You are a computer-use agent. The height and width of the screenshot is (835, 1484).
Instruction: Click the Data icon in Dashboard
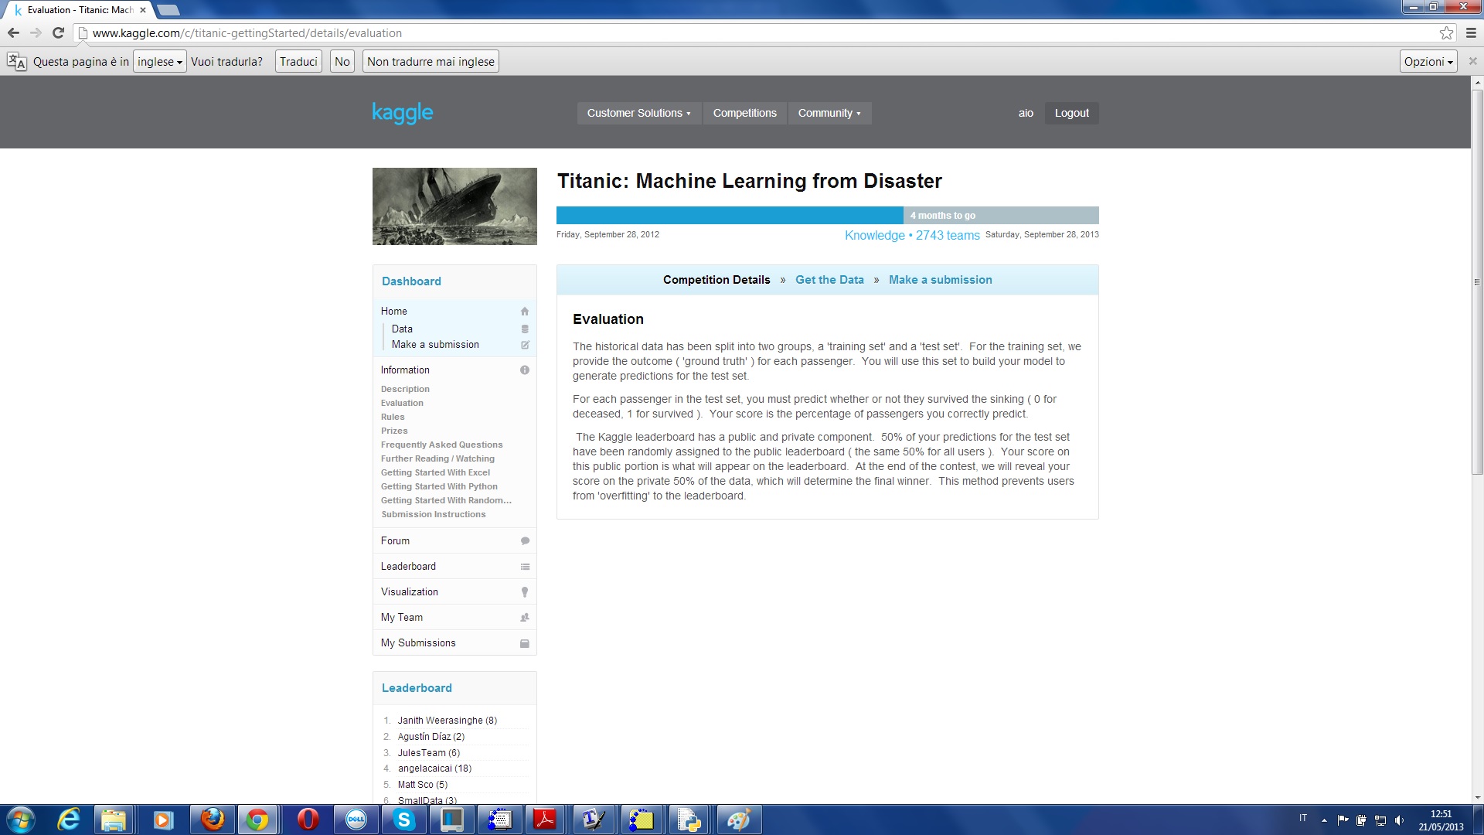525,329
